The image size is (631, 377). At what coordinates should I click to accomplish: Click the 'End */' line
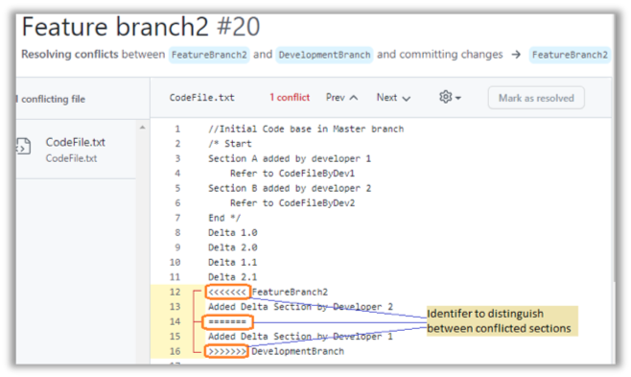(224, 218)
